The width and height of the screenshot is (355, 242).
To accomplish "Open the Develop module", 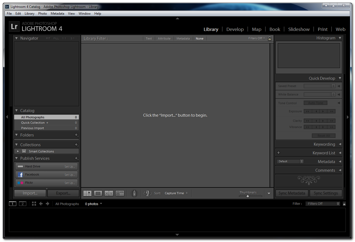I will pos(235,29).
